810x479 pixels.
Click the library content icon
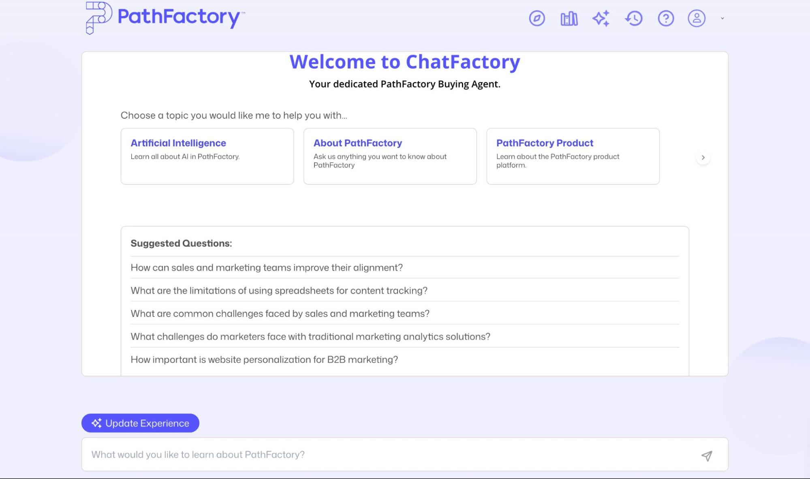coord(568,18)
